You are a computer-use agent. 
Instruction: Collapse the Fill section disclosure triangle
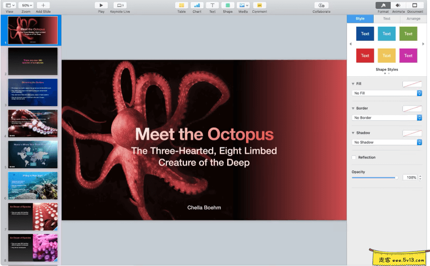pos(353,84)
